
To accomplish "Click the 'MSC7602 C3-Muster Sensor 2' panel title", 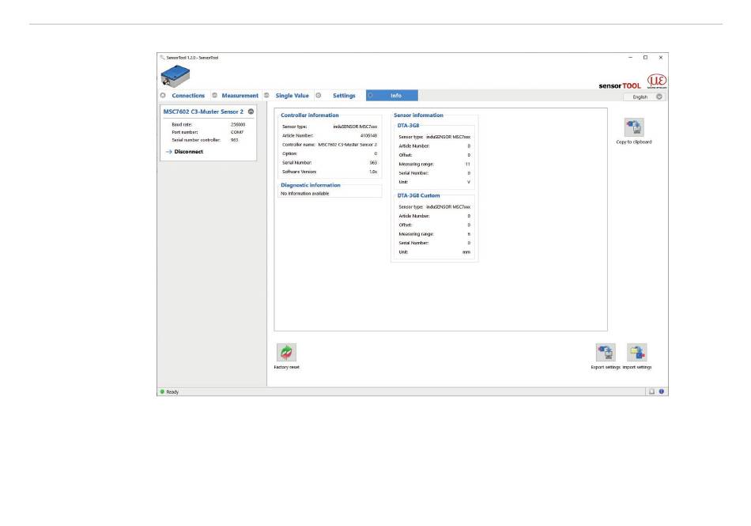I will pyautogui.click(x=203, y=112).
